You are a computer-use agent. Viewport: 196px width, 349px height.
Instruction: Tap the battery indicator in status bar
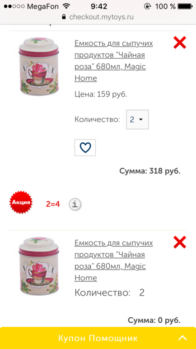pos(185,6)
